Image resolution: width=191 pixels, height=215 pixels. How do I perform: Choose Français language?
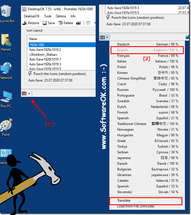[x=147, y=56]
